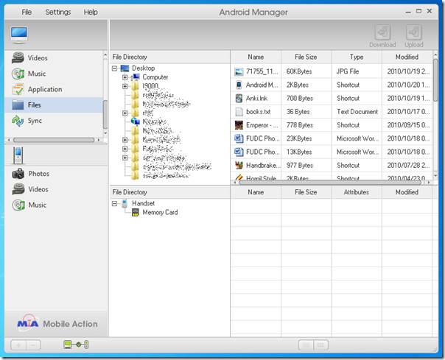
Task: Select the Memory Card node
Action: pyautogui.click(x=155, y=213)
